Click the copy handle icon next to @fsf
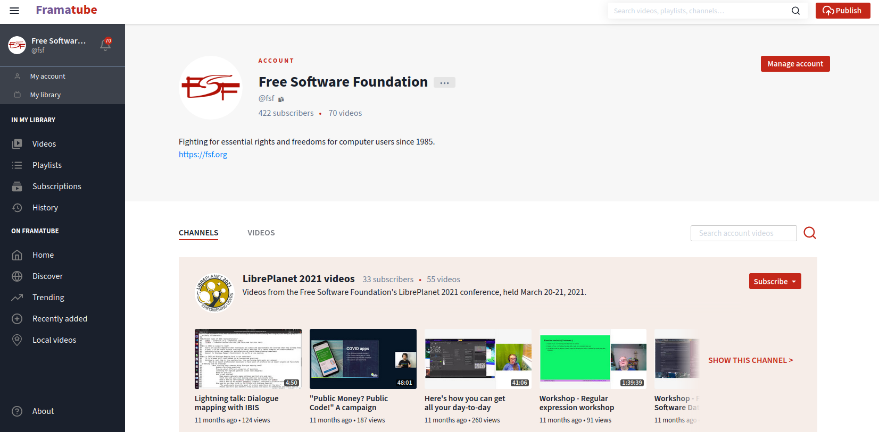Image resolution: width=879 pixels, height=432 pixels. click(x=281, y=99)
